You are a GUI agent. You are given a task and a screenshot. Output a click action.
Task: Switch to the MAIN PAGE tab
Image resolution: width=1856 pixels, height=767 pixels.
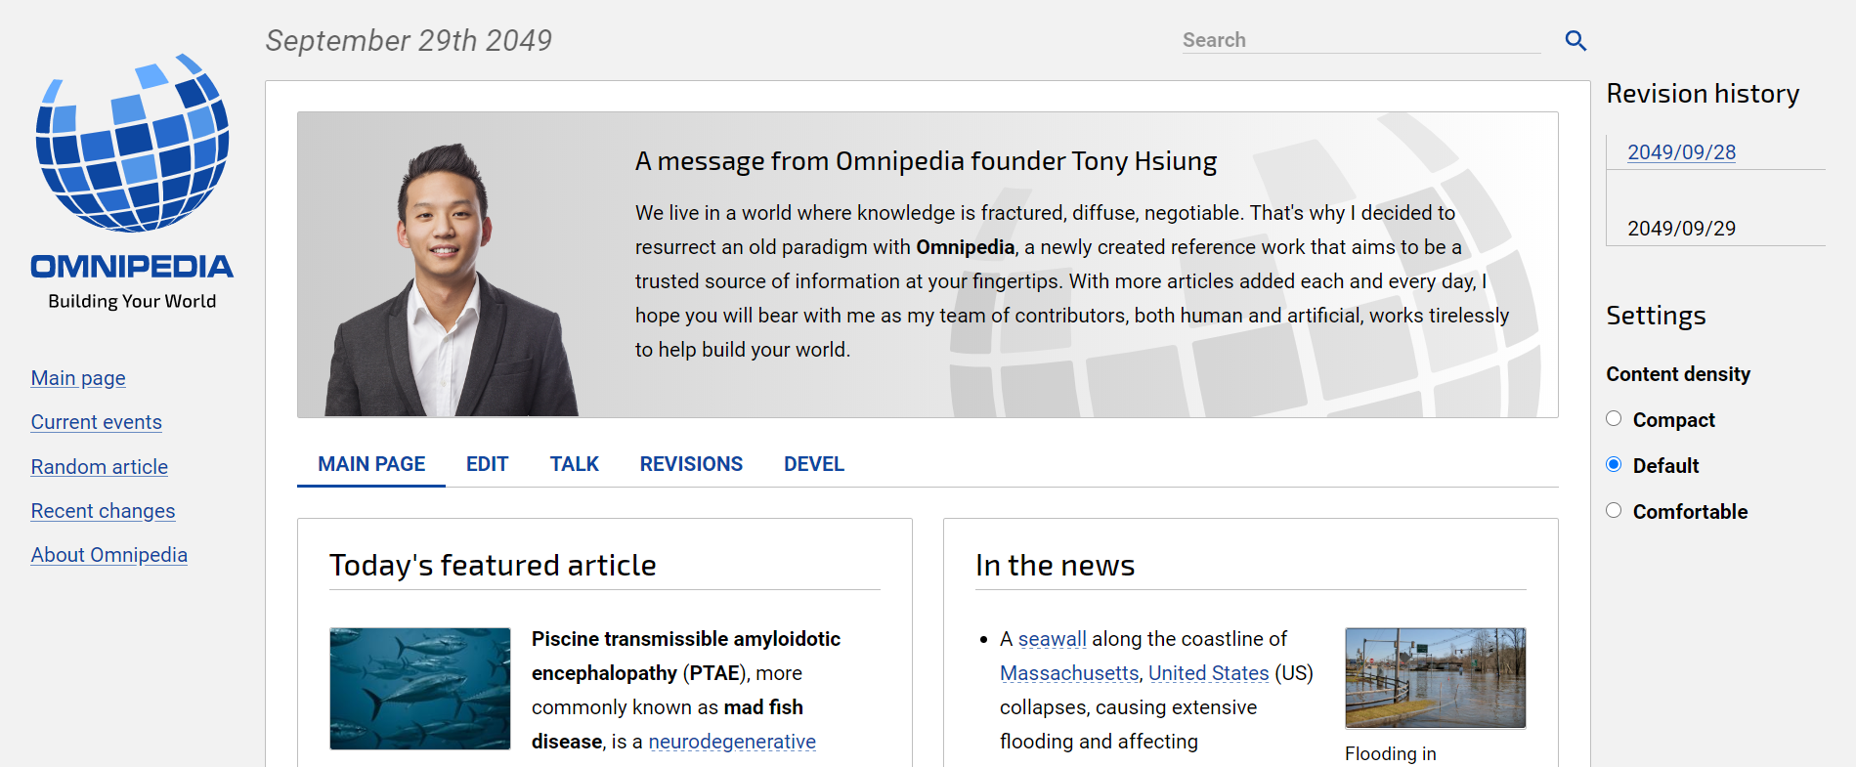(x=371, y=464)
